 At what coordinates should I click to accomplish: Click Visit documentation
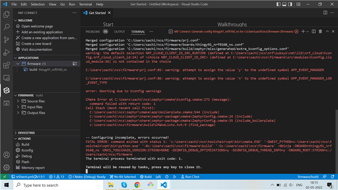coord(36,49)
